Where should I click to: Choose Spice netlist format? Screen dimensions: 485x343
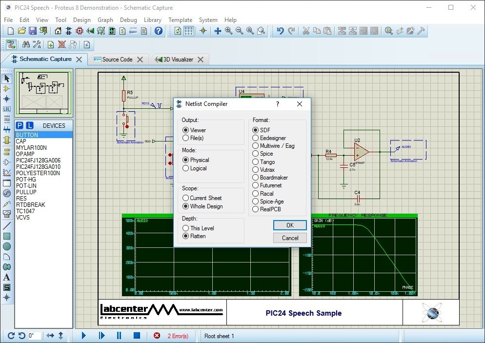coord(256,154)
